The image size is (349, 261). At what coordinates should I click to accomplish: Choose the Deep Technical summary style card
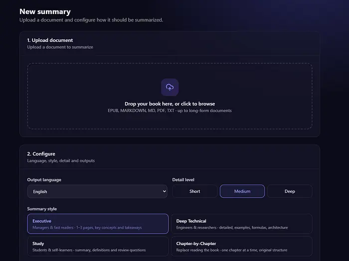click(242, 224)
